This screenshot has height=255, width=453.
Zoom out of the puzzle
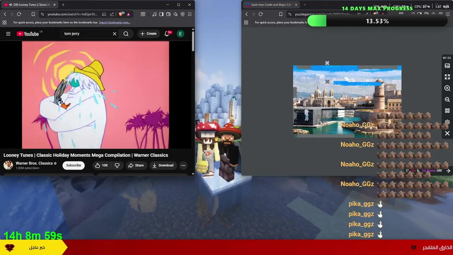[x=447, y=100]
